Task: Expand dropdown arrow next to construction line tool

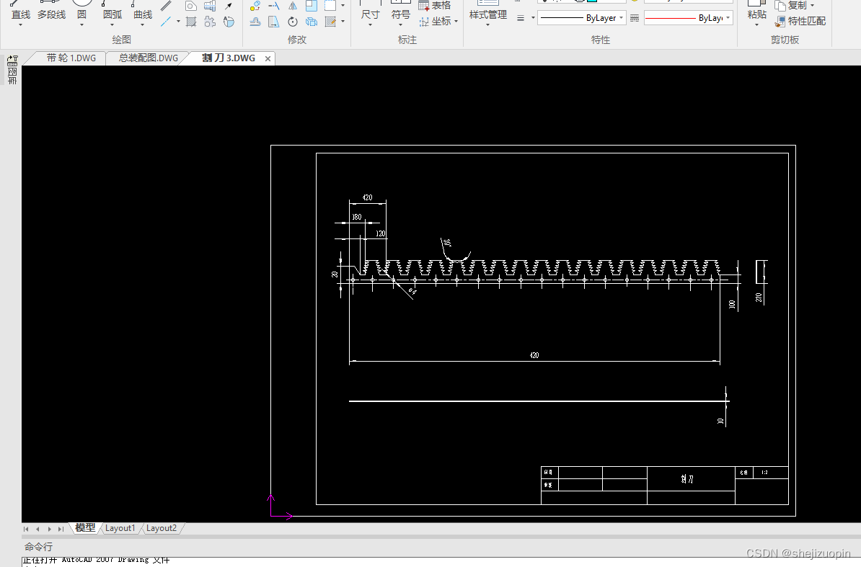Action: (178, 22)
